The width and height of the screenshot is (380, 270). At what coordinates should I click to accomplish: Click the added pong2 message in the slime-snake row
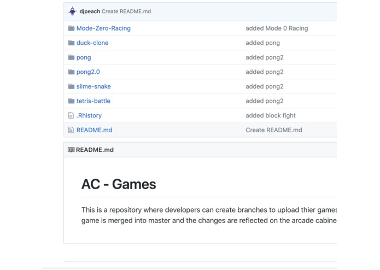pyautogui.click(x=265, y=86)
